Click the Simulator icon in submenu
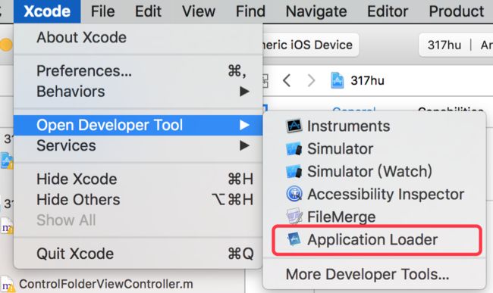 294,148
